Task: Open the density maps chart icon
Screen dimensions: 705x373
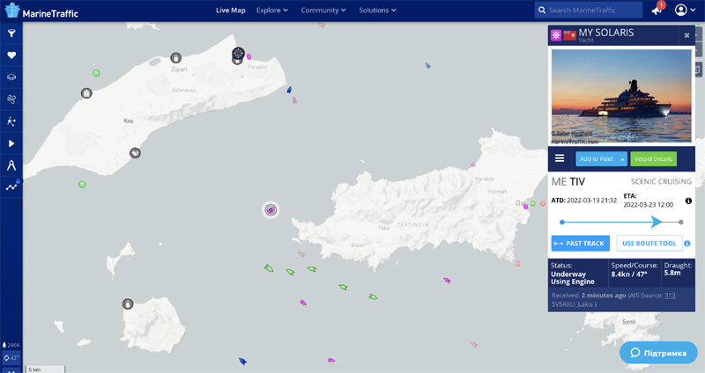Action: pos(11,186)
